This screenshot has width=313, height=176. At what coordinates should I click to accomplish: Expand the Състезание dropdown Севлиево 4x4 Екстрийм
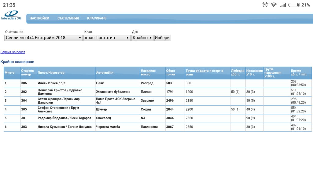(43, 38)
